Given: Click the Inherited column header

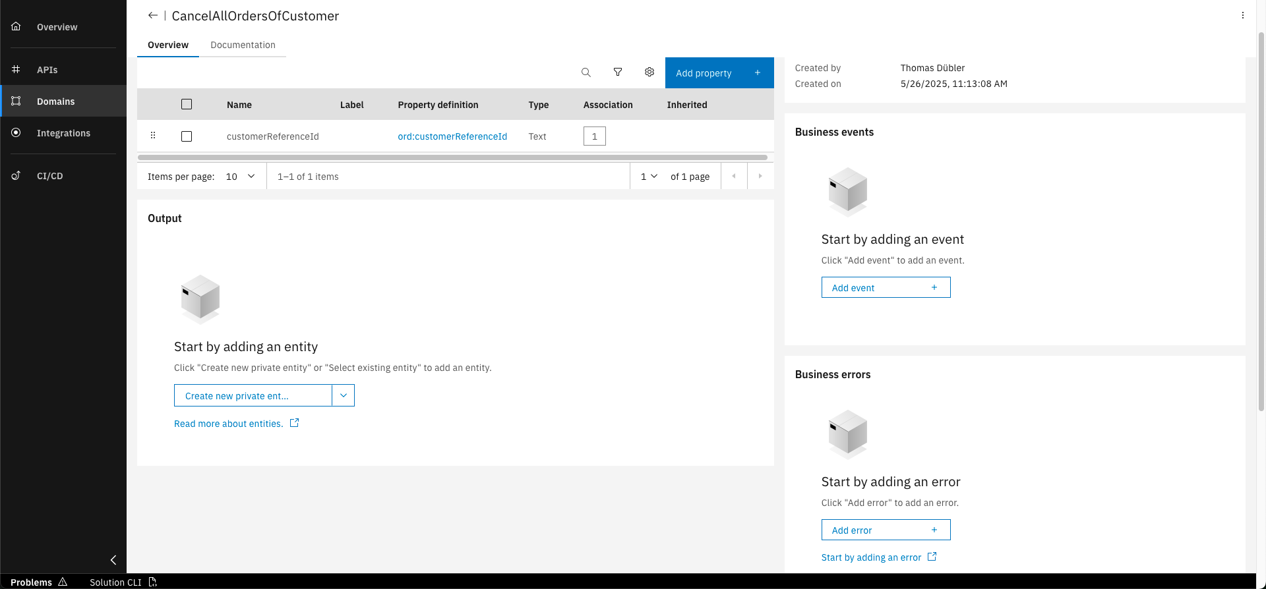Looking at the screenshot, I should 686,104.
